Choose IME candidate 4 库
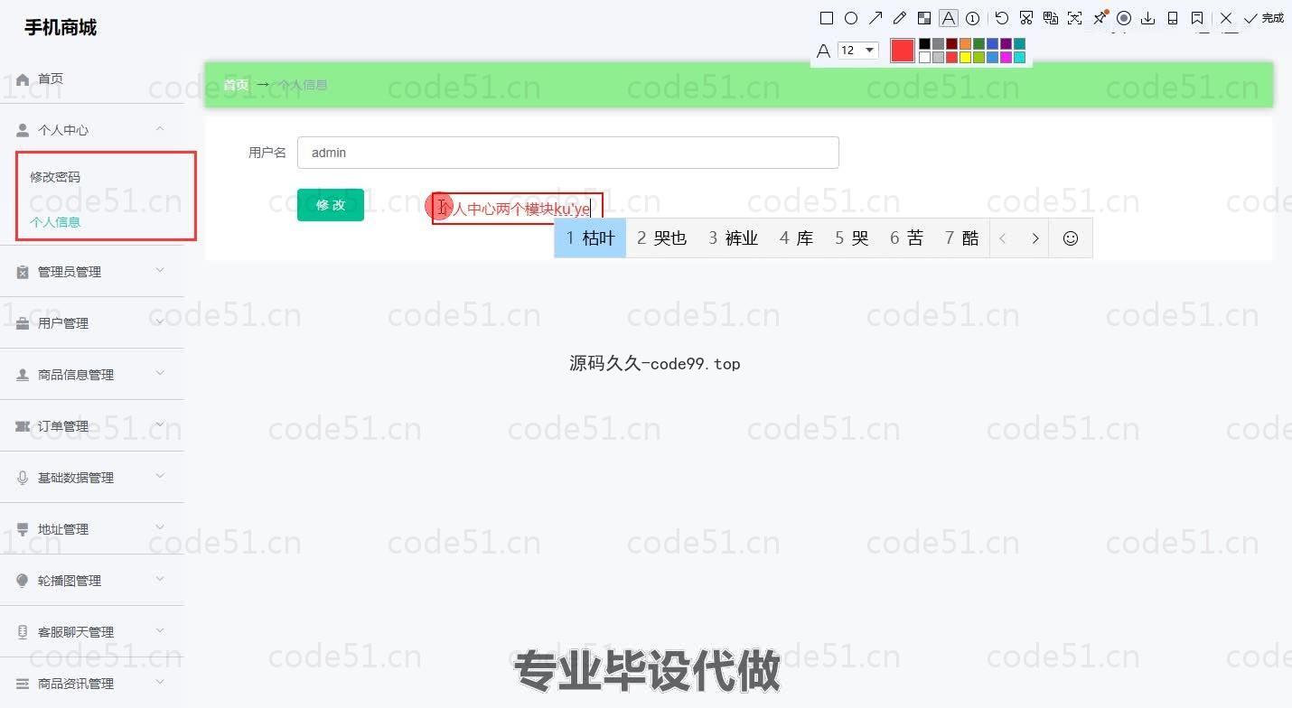Viewport: 1292px width, 708px height. click(x=796, y=238)
